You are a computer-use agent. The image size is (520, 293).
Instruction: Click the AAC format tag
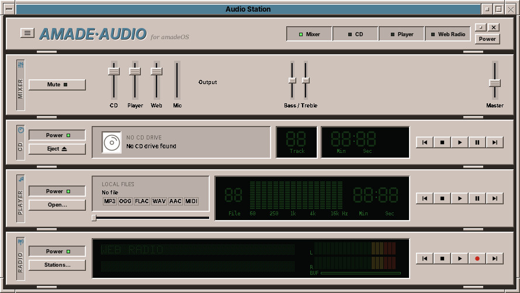pyautogui.click(x=175, y=201)
